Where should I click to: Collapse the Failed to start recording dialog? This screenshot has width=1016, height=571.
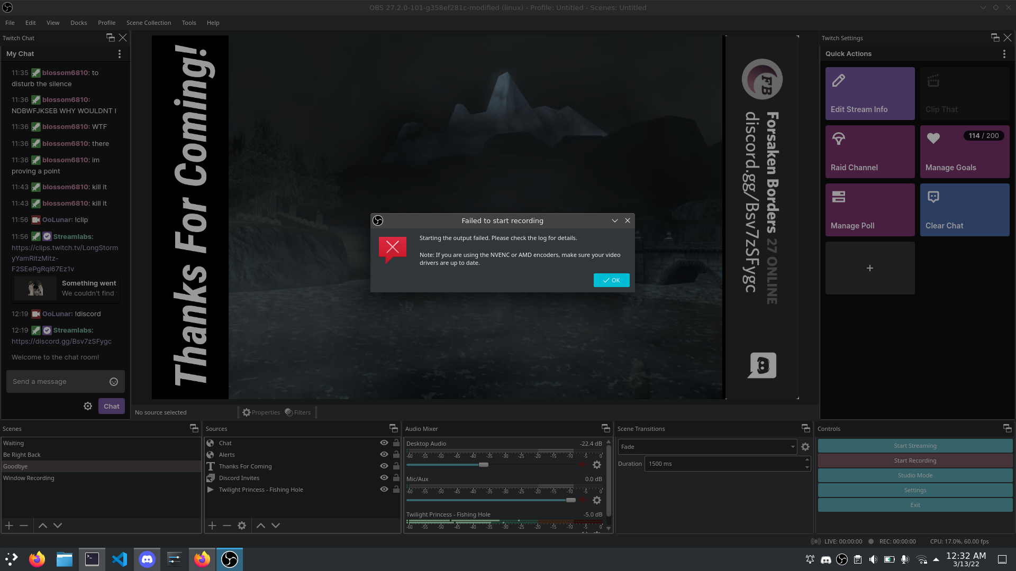614,220
